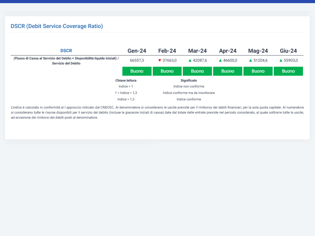Select the Mag-24 column header

pyautogui.click(x=258, y=51)
